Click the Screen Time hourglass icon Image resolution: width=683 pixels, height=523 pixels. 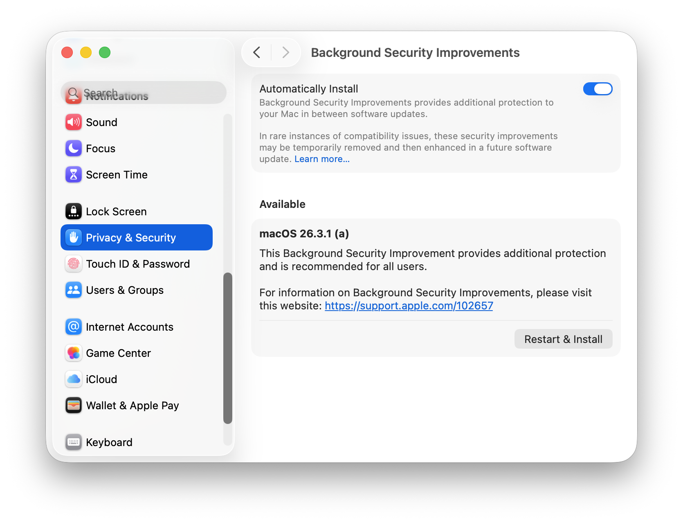pos(73,174)
